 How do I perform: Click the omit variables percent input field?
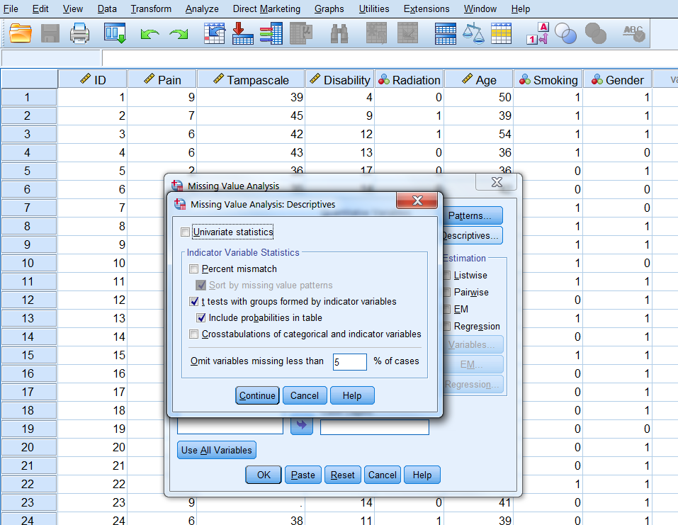tap(349, 361)
